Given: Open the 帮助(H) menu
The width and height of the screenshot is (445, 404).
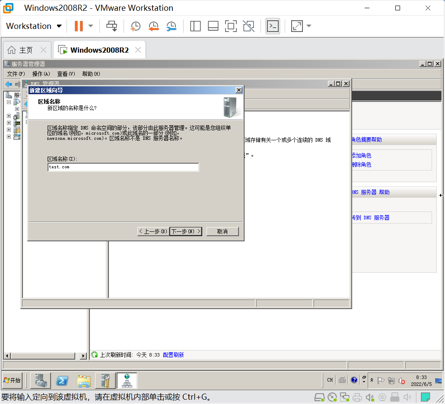Looking at the screenshot, I should (91, 74).
